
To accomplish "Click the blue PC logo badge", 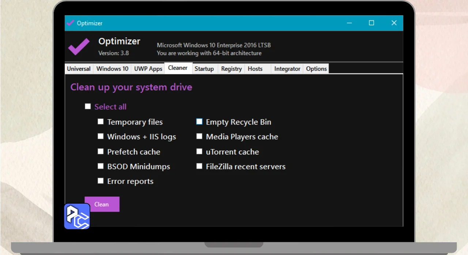I will coord(77,216).
